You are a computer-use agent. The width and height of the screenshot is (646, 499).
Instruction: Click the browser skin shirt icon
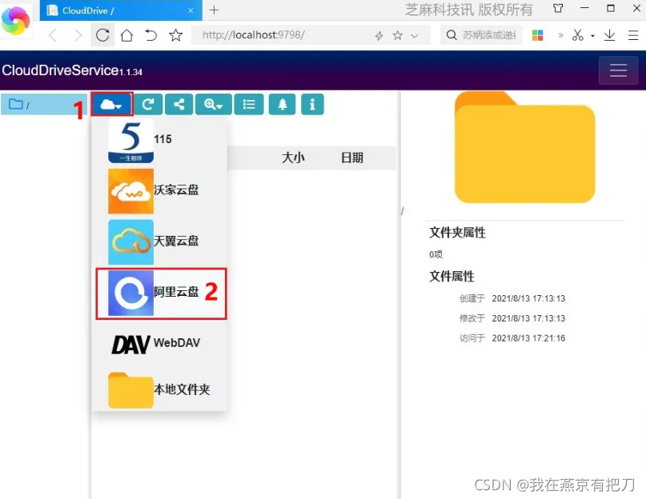[558, 8]
